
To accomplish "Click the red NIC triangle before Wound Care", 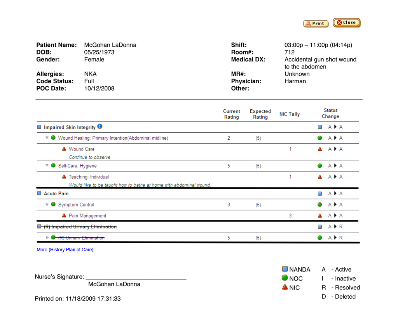I will pyautogui.click(x=64, y=149).
